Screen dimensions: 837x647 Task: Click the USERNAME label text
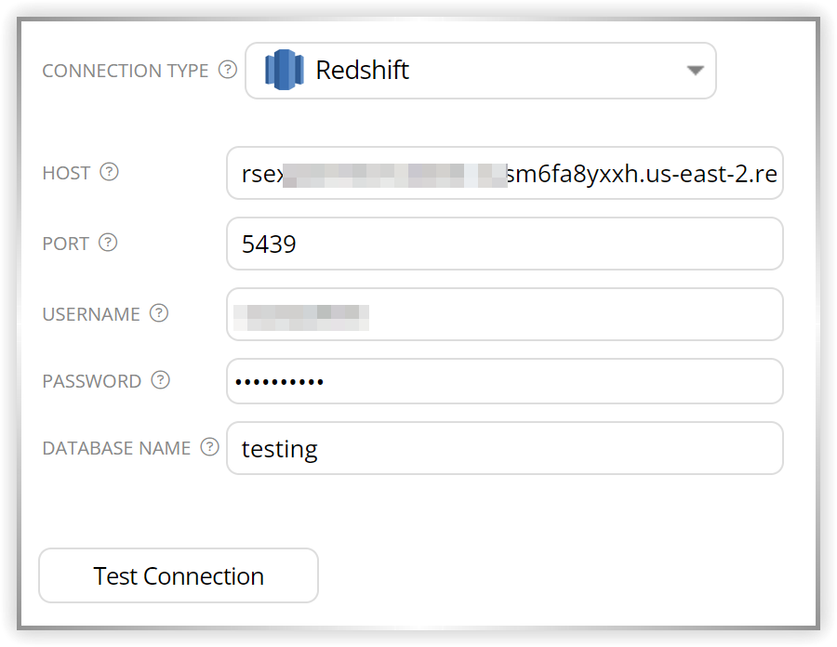pos(91,314)
